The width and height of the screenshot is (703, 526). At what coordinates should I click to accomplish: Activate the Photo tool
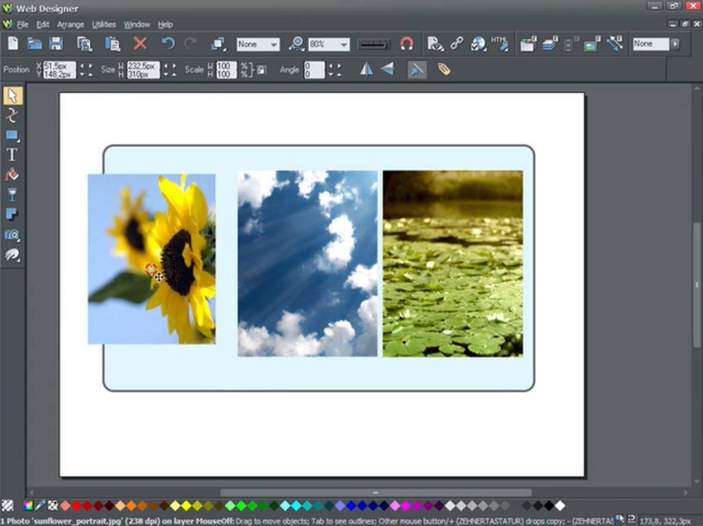click(11, 234)
